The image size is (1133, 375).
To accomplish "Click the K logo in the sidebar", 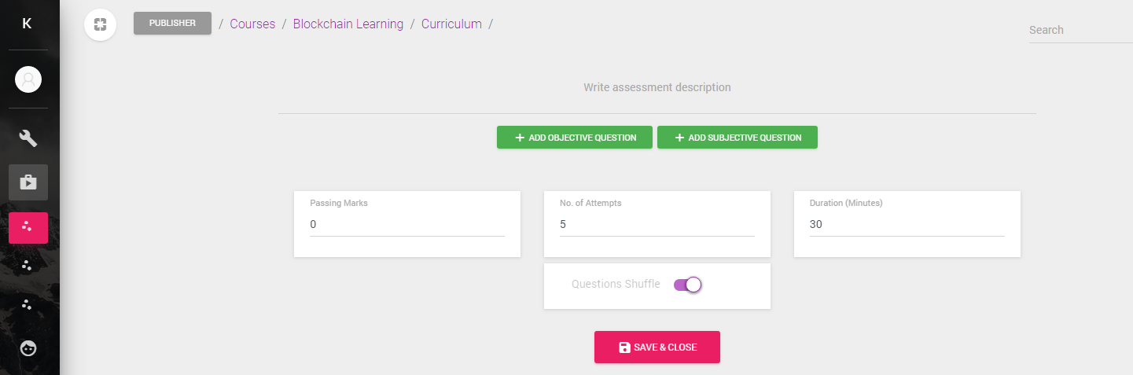I will click(x=27, y=24).
